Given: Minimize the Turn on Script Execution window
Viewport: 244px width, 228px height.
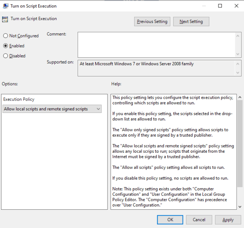Looking at the screenshot, I should pyautogui.click(x=203, y=6).
